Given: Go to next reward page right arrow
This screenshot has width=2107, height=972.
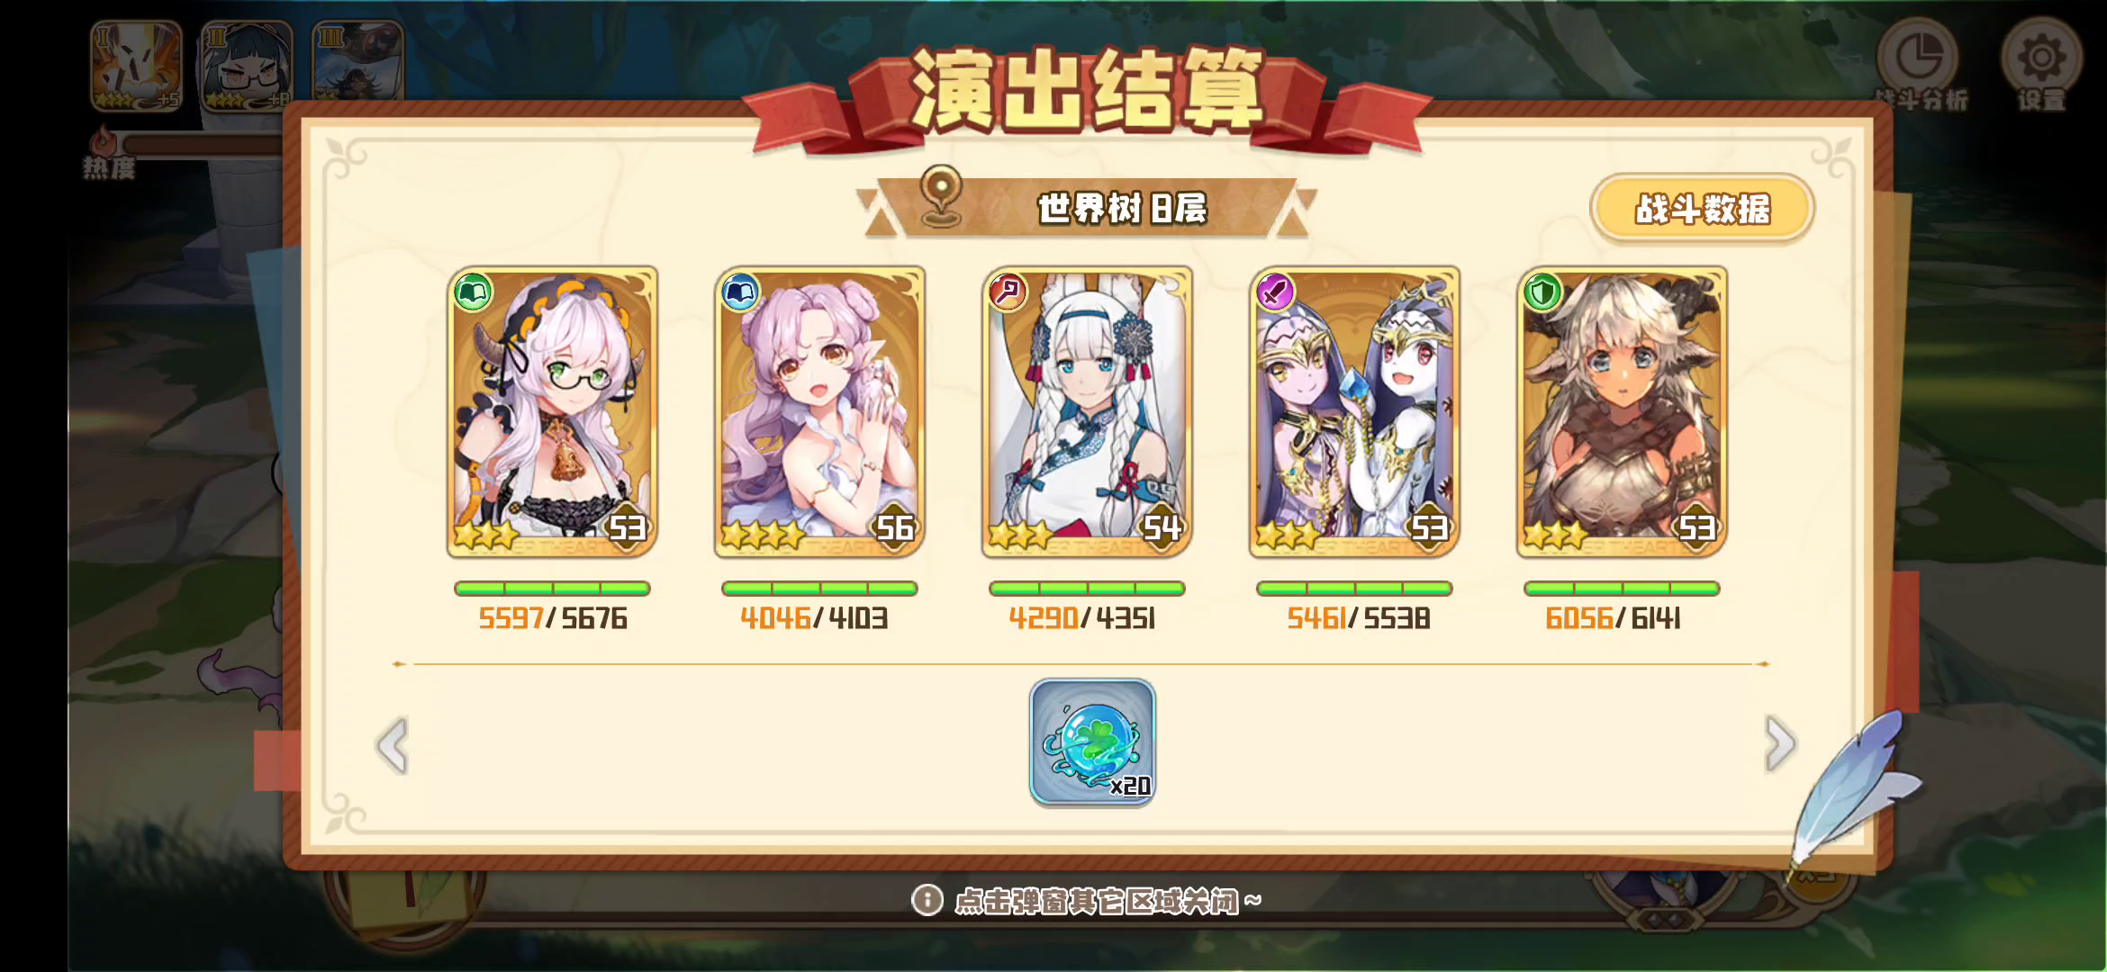Looking at the screenshot, I should [x=1780, y=744].
